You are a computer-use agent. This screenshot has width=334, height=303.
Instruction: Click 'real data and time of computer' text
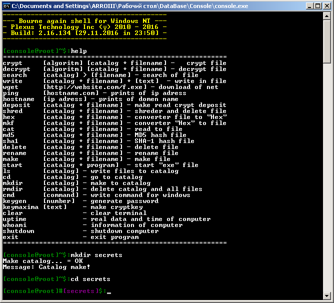tap(150, 219)
